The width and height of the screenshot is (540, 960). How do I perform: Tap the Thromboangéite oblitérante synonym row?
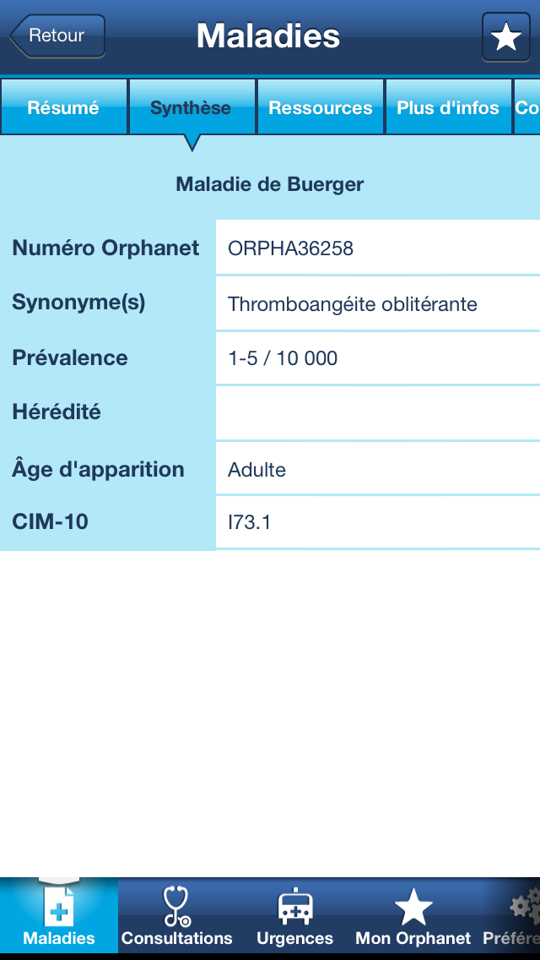(353, 303)
